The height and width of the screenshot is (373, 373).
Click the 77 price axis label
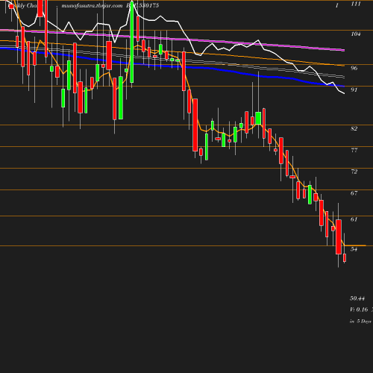click(354, 150)
